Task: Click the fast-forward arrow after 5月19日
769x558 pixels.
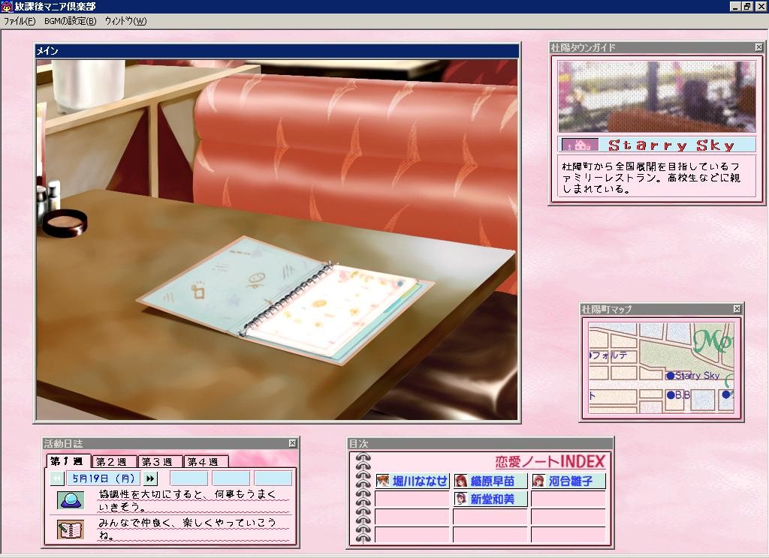Action: coord(150,478)
